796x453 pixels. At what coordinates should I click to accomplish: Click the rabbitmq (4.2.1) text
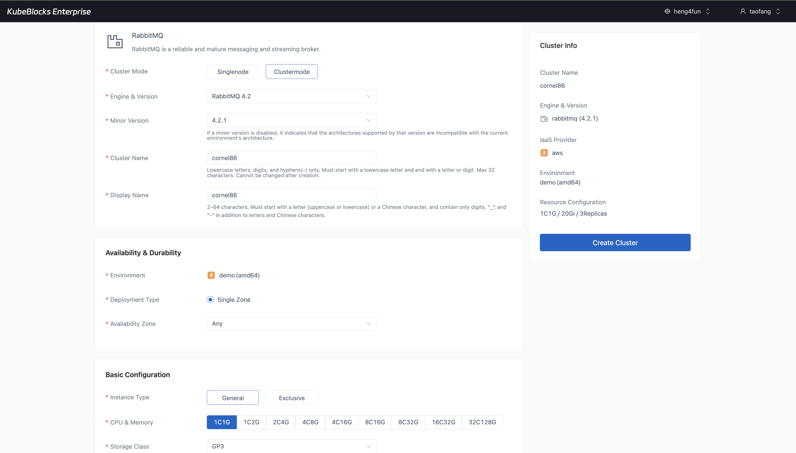point(575,119)
